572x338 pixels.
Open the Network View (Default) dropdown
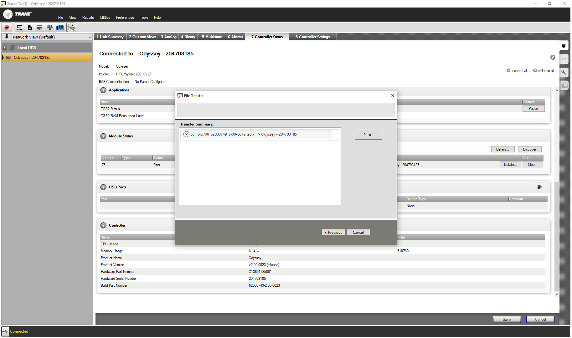coord(90,37)
